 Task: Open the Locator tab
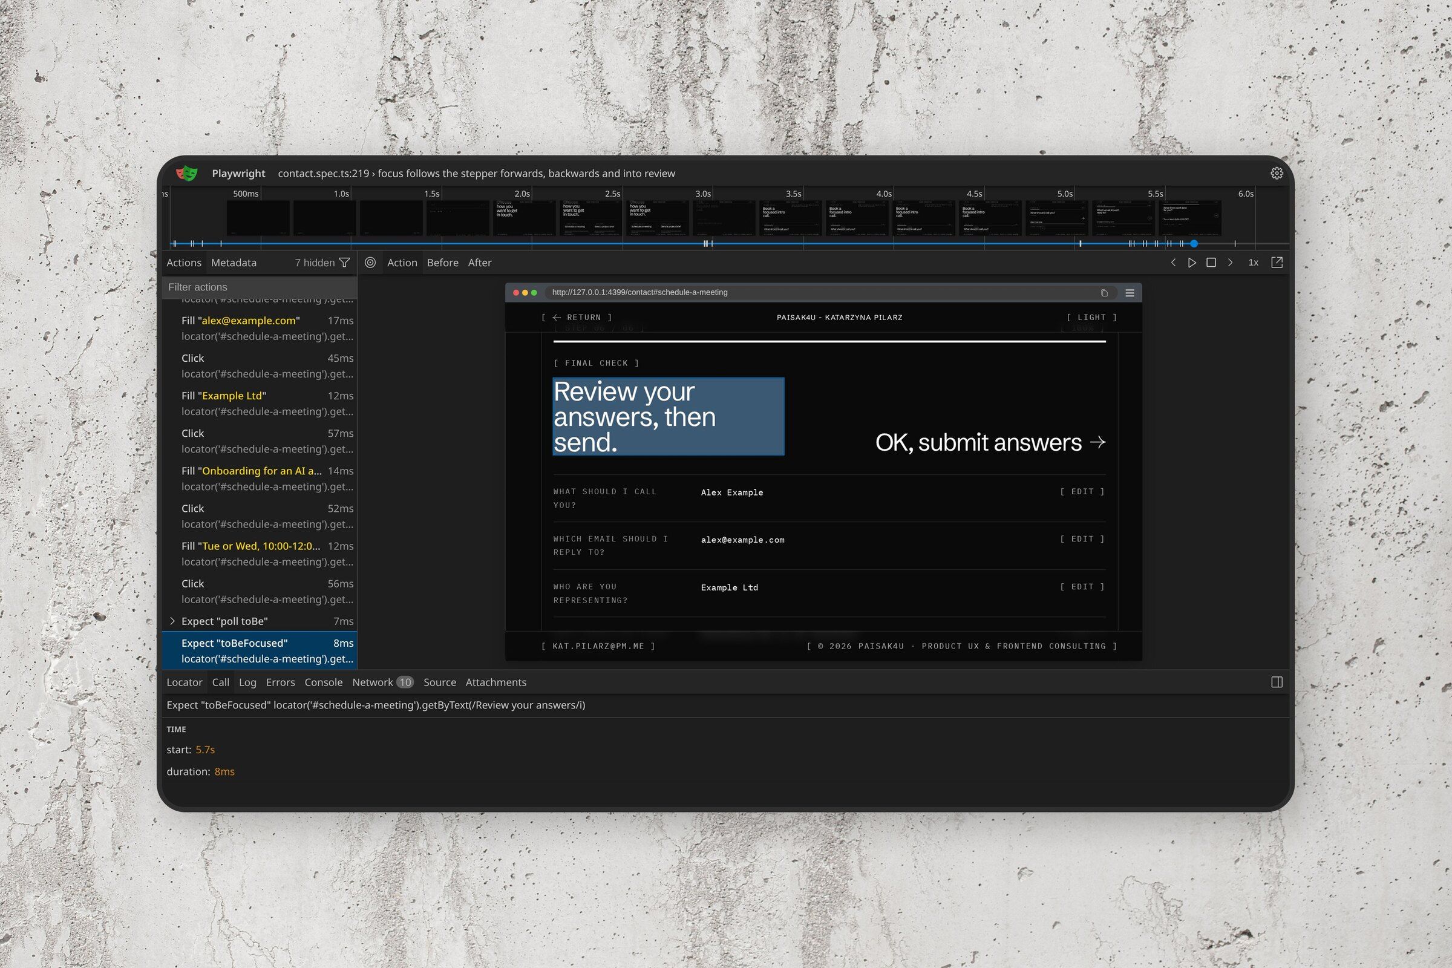[184, 682]
